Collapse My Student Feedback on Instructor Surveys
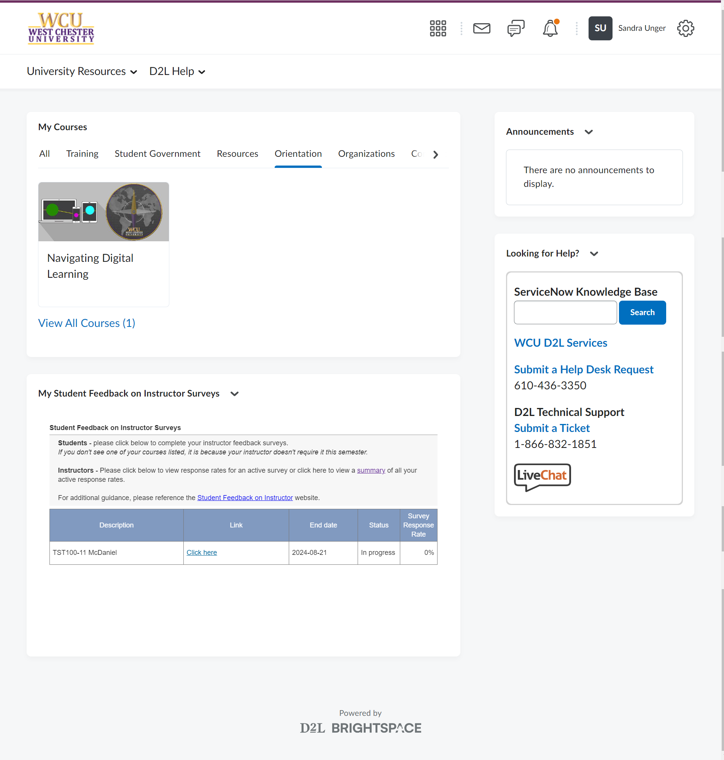This screenshot has width=724, height=760. 234,394
